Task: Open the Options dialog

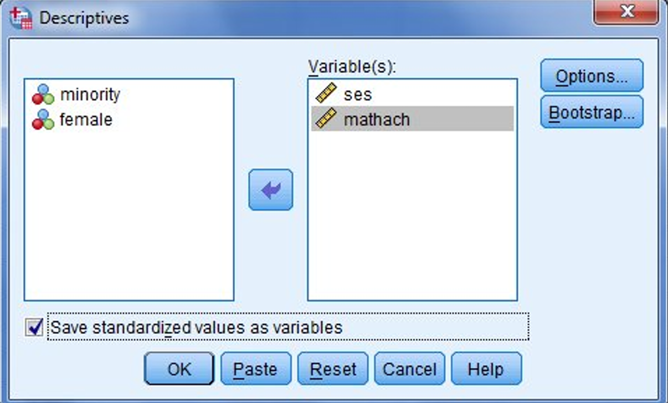Action: (x=592, y=75)
